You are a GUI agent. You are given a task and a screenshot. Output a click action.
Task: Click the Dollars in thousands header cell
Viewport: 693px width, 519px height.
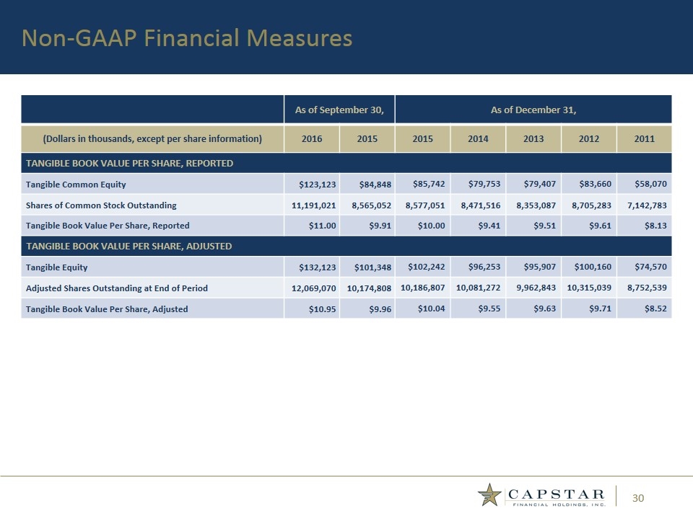[152, 138]
